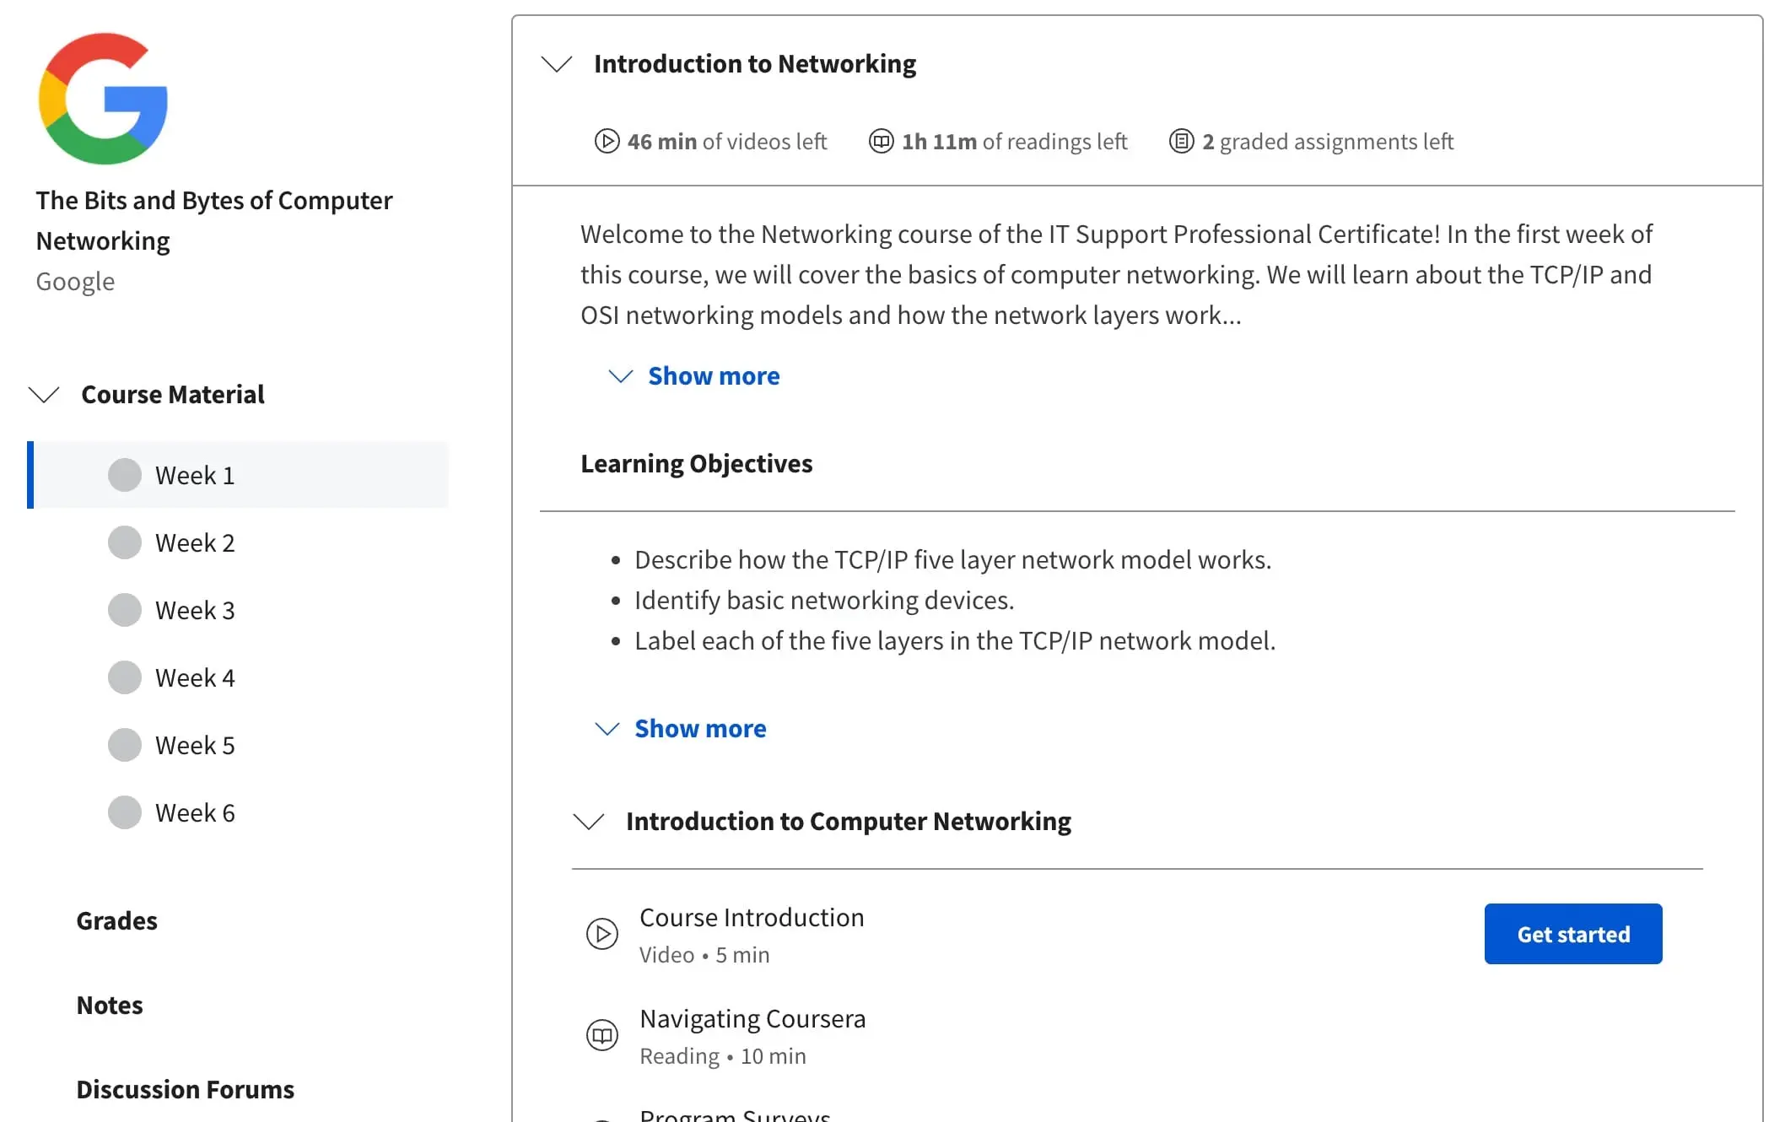Show more Learning Objectives
This screenshot has height=1122, width=1785.
[x=699, y=728]
